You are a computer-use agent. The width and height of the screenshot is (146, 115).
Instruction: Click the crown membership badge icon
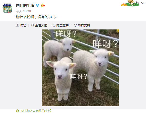click(43, 5)
